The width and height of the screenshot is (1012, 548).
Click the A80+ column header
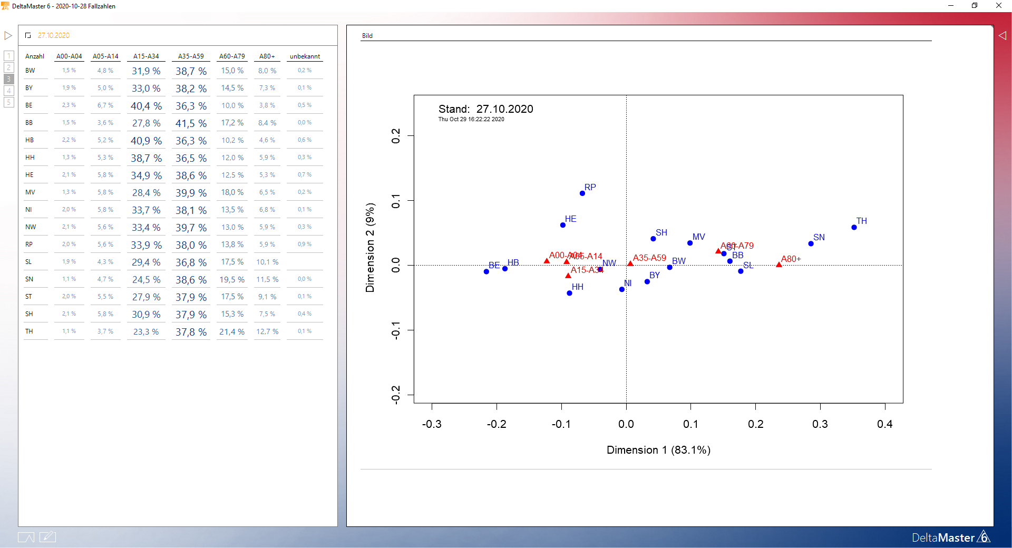click(267, 56)
